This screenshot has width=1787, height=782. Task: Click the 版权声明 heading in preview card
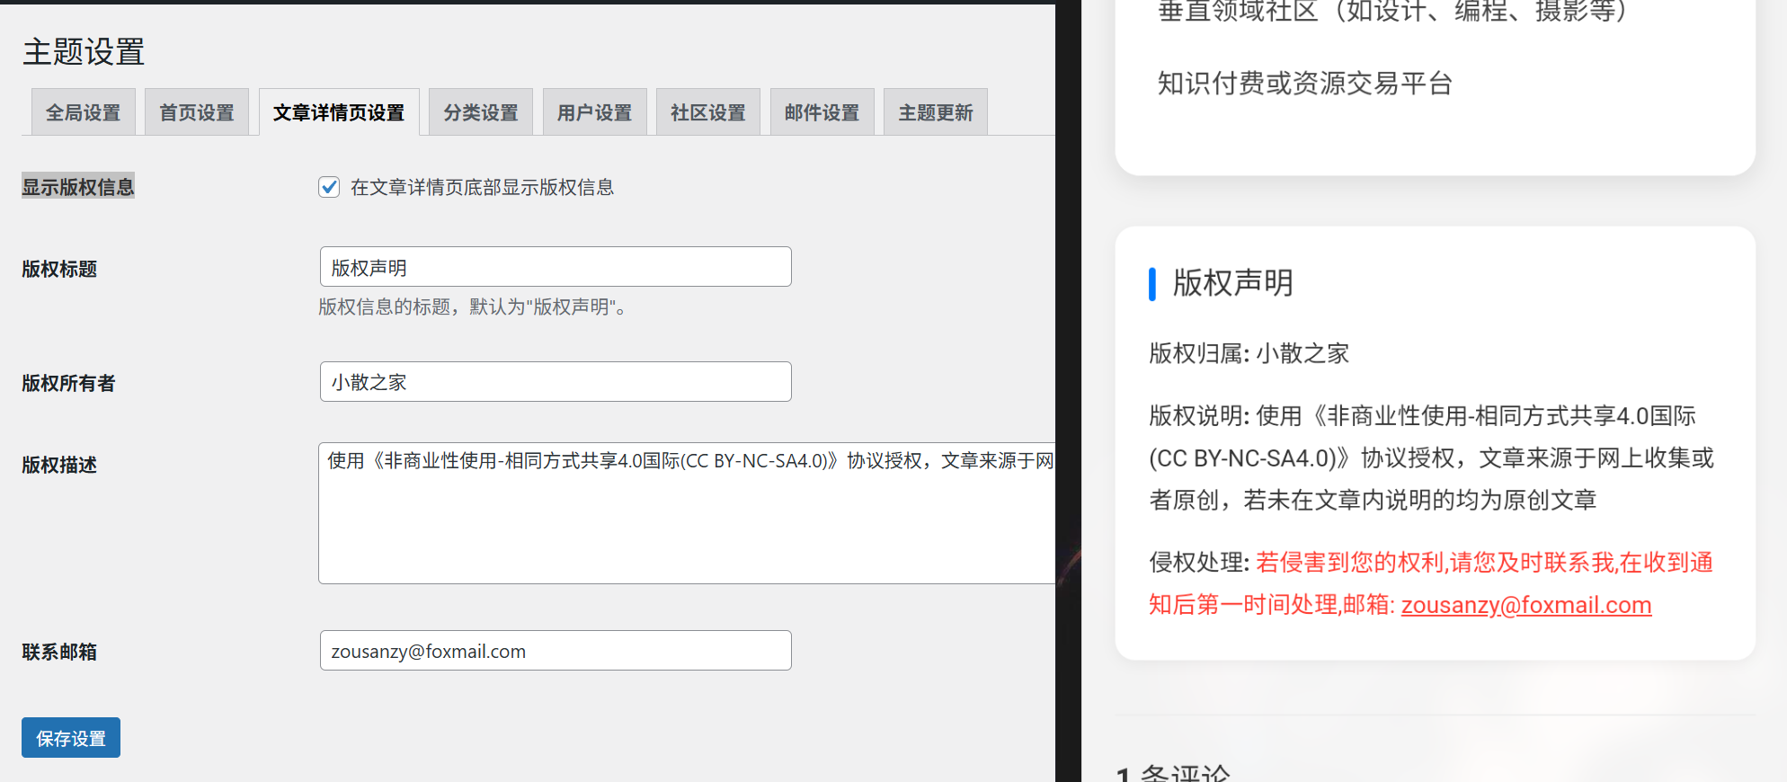point(1232,283)
